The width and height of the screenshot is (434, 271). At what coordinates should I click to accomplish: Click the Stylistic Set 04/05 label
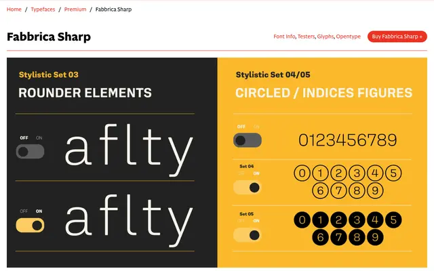(273, 75)
